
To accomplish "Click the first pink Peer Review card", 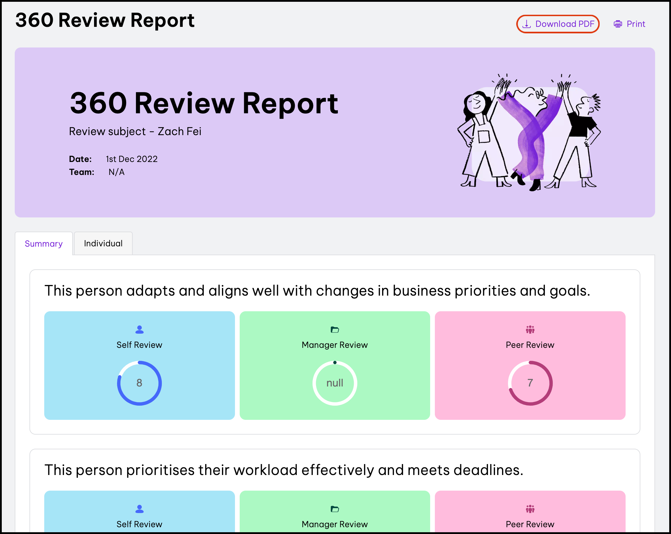I will pos(530,365).
